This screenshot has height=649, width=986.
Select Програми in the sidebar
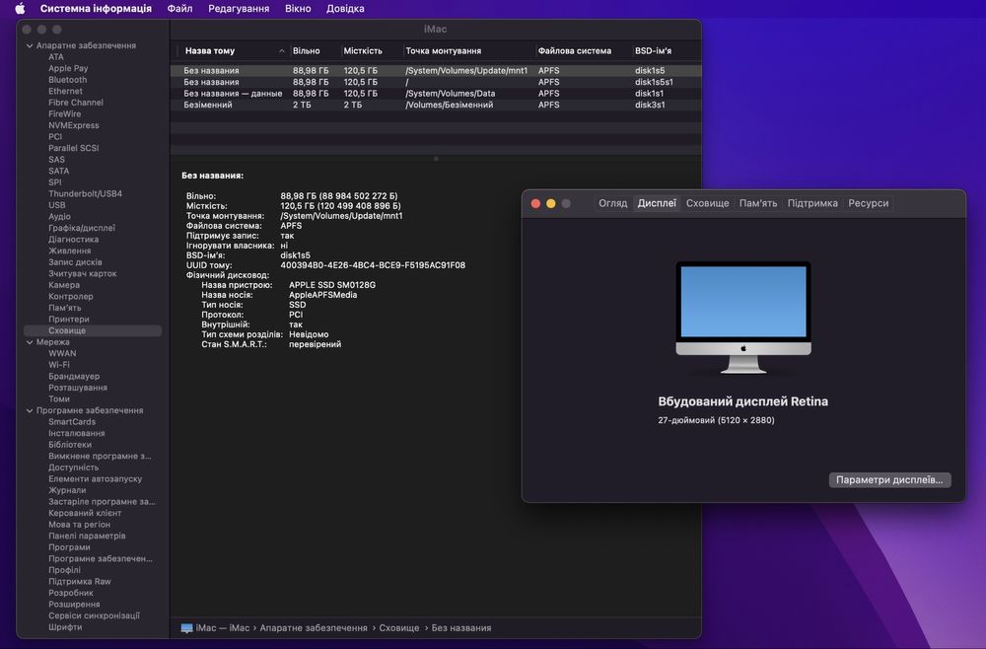[x=69, y=547]
